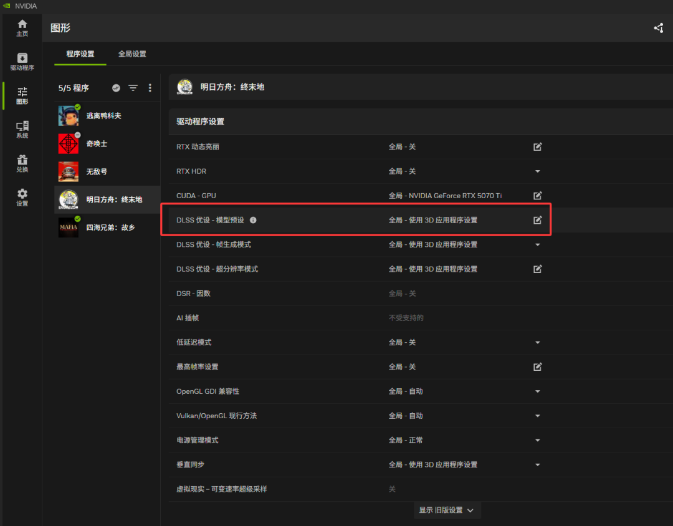
Task: Click the 明日方舟：终末地 game icon in the header
Action: 185,87
